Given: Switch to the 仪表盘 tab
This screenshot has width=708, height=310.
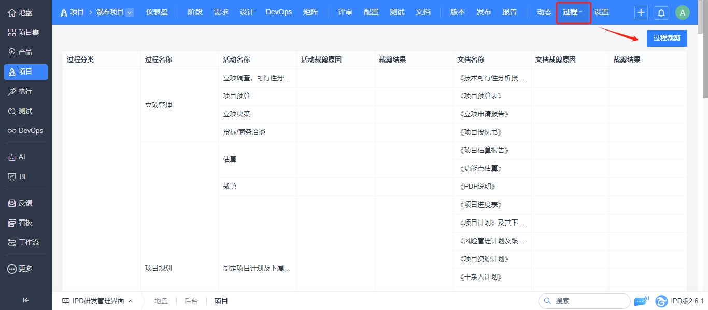Looking at the screenshot, I should 157,12.
